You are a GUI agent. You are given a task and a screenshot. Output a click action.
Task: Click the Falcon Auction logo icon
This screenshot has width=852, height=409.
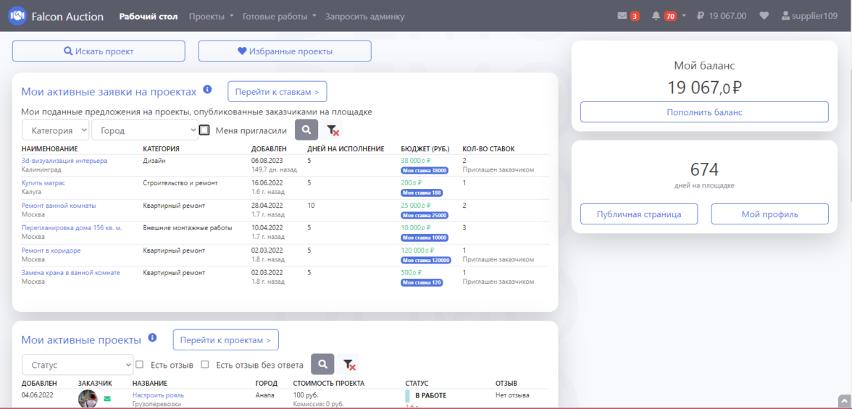(17, 16)
